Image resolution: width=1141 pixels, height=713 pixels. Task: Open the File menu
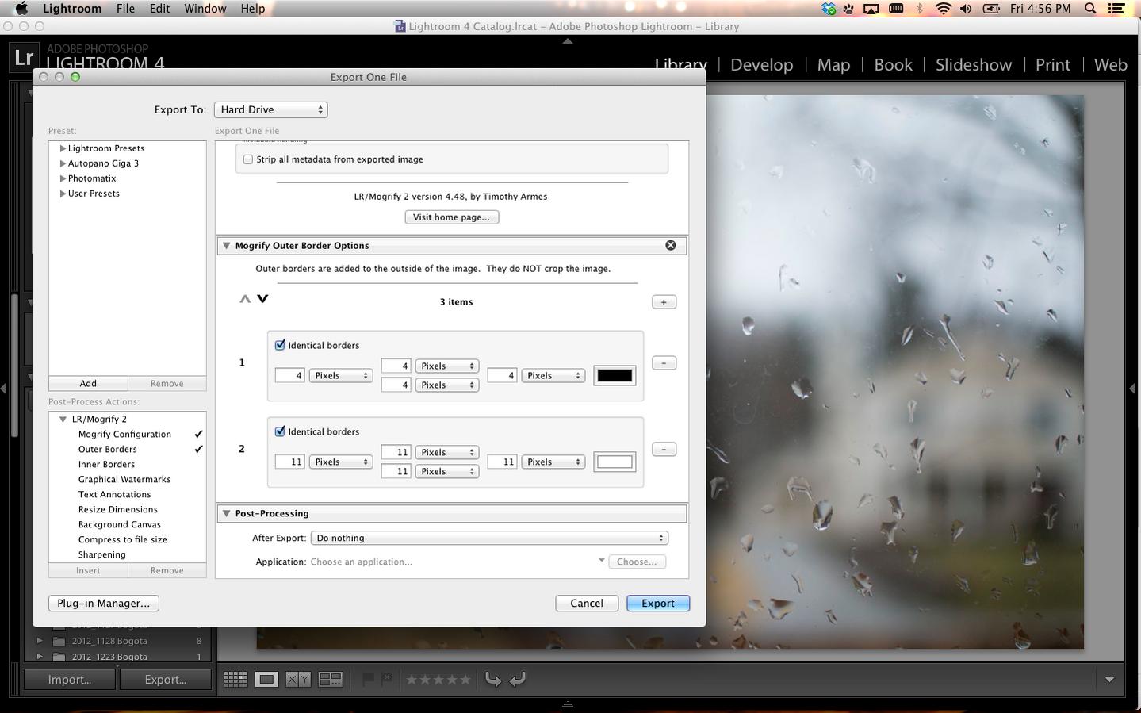(125, 9)
